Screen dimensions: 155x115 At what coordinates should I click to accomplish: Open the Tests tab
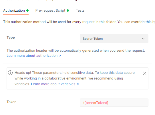tap(80, 11)
